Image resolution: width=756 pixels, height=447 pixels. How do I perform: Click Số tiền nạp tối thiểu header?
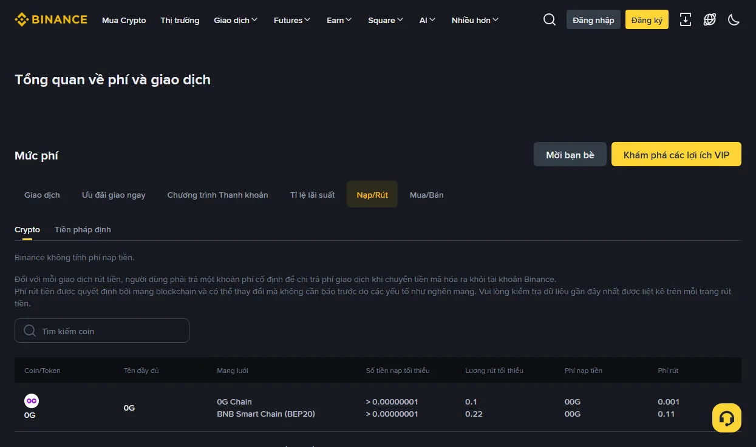[x=398, y=371]
